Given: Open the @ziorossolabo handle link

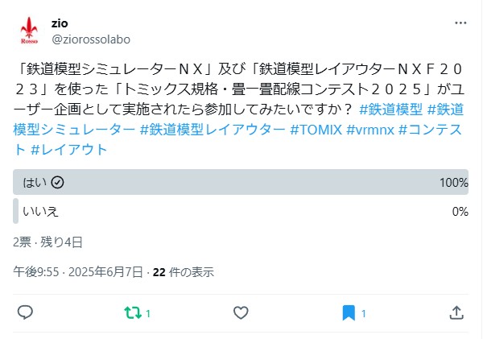Looking at the screenshot, I should tap(91, 39).
